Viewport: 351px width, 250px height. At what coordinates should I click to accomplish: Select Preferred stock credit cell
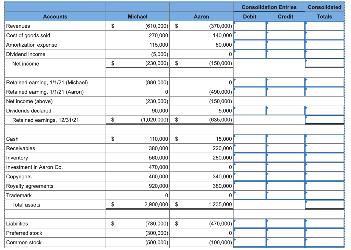pos(286,233)
